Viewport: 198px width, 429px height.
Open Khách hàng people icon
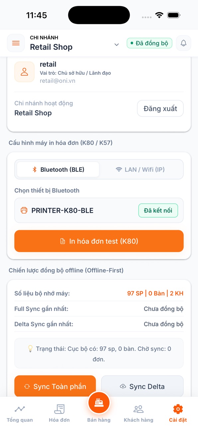click(x=139, y=409)
